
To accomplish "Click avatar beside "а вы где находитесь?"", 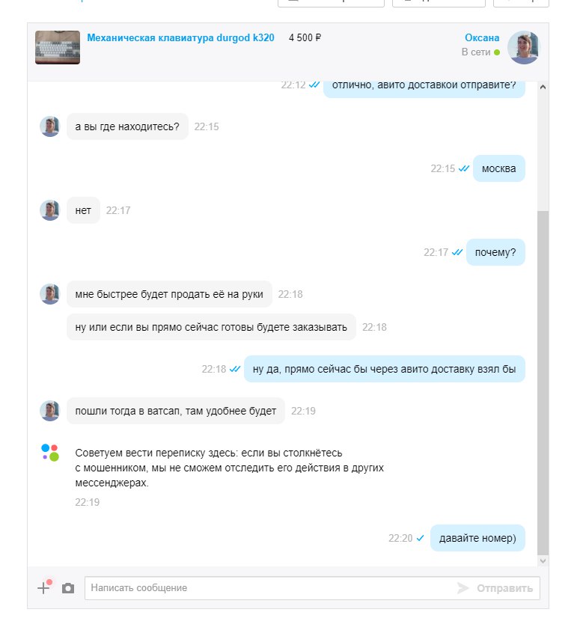I will 50,126.
